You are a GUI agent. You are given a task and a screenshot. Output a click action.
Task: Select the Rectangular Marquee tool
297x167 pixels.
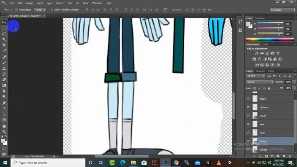click(4, 28)
